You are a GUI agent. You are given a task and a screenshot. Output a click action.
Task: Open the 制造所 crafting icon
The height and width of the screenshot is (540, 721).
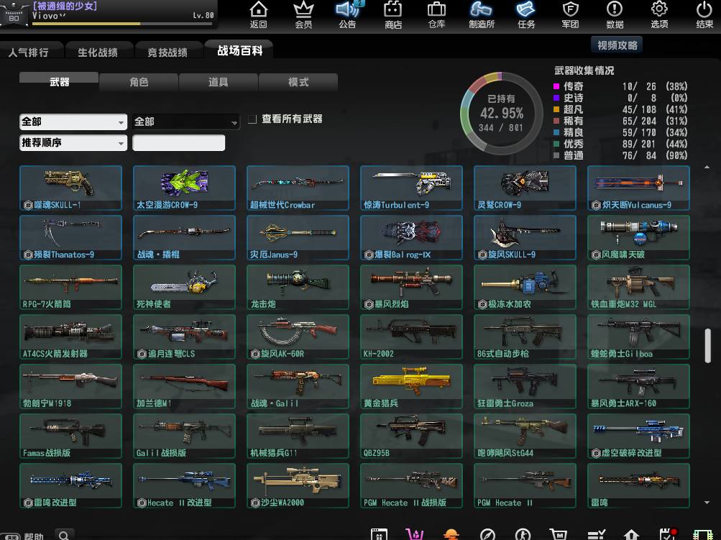pos(481,14)
